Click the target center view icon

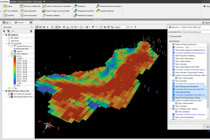pyautogui.click(x=64, y=27)
